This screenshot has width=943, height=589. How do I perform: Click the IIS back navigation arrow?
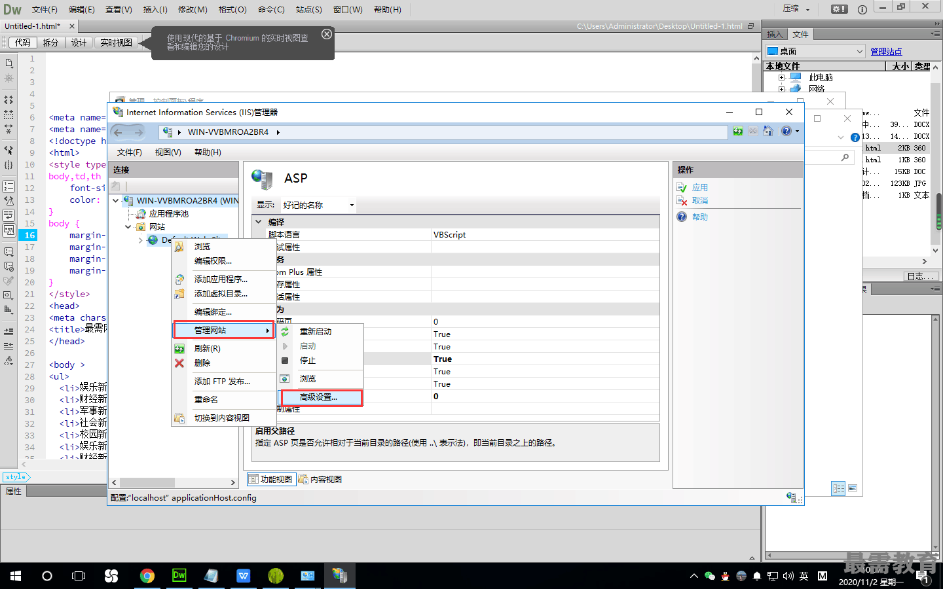[119, 132]
